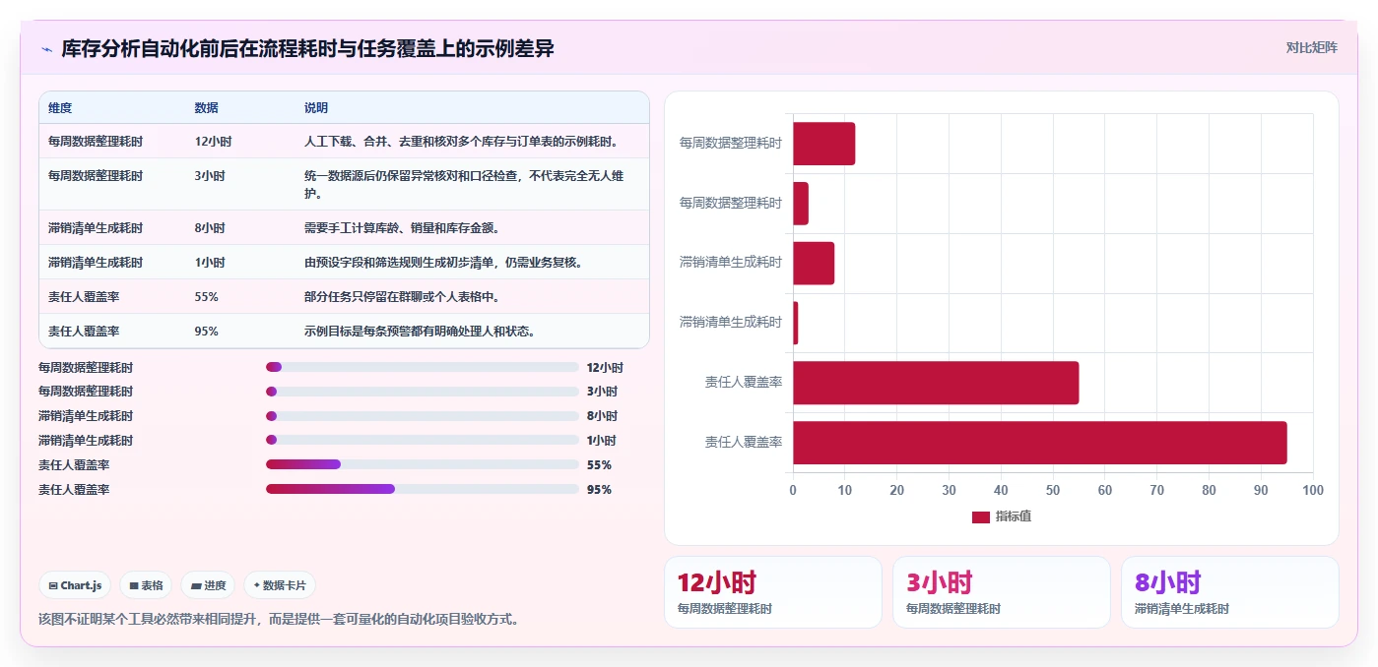Click the 对比矩阵 tag
This screenshot has height=667, width=1378.
(x=1312, y=47)
